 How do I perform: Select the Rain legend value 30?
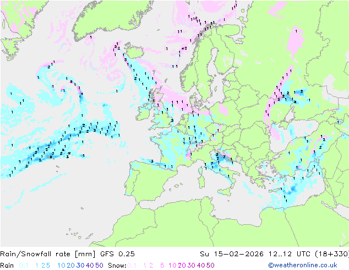(80, 266)
